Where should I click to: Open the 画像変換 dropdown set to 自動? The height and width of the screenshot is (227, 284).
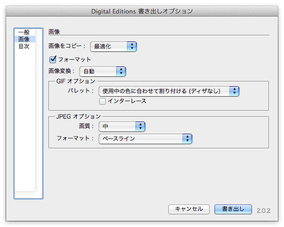(x=103, y=71)
